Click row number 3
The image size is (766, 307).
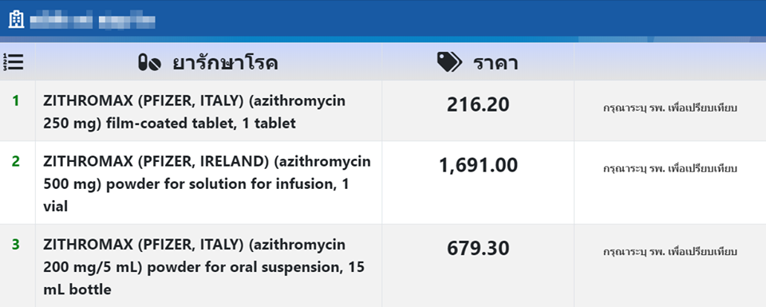(x=16, y=244)
